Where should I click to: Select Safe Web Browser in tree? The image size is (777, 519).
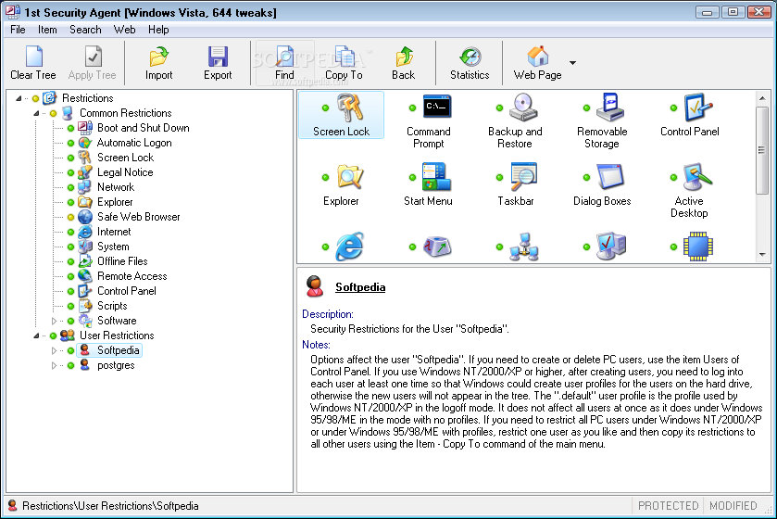pos(138,217)
